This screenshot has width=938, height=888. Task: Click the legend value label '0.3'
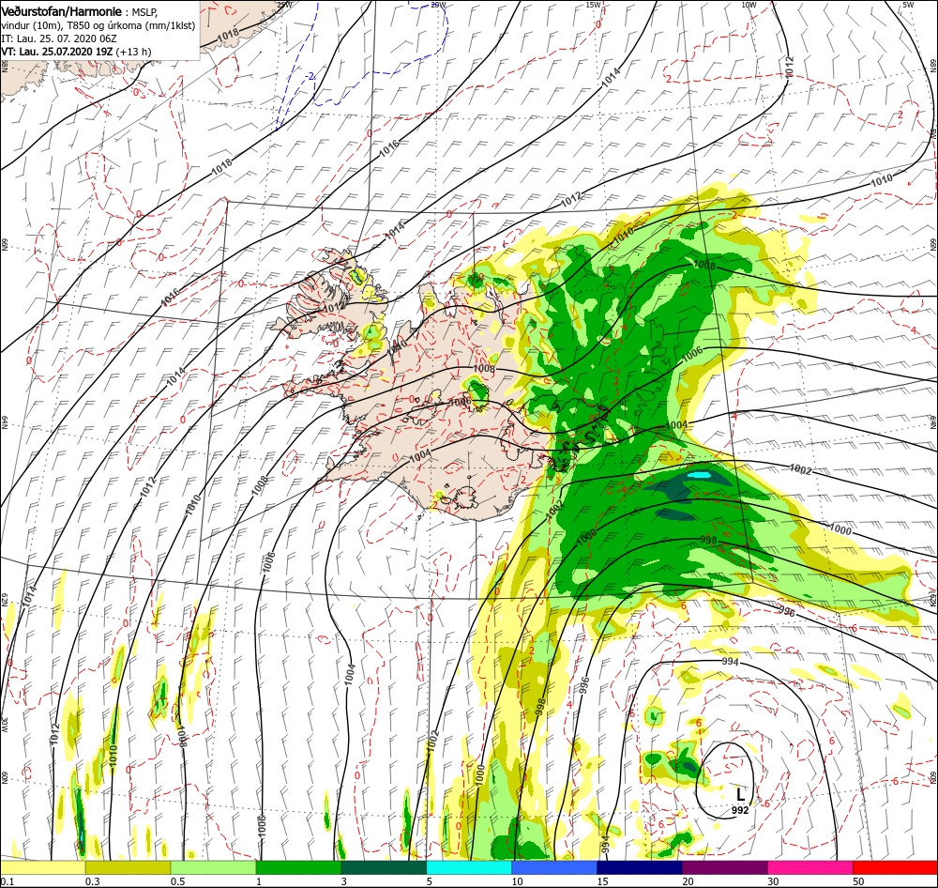[93, 880]
